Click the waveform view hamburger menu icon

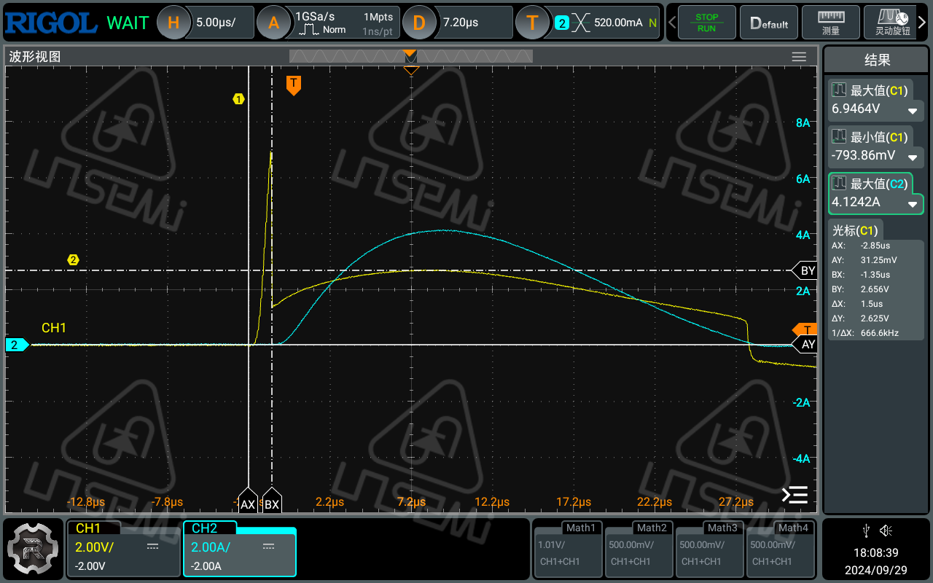799,57
